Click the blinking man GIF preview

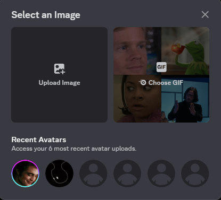tap(137, 51)
